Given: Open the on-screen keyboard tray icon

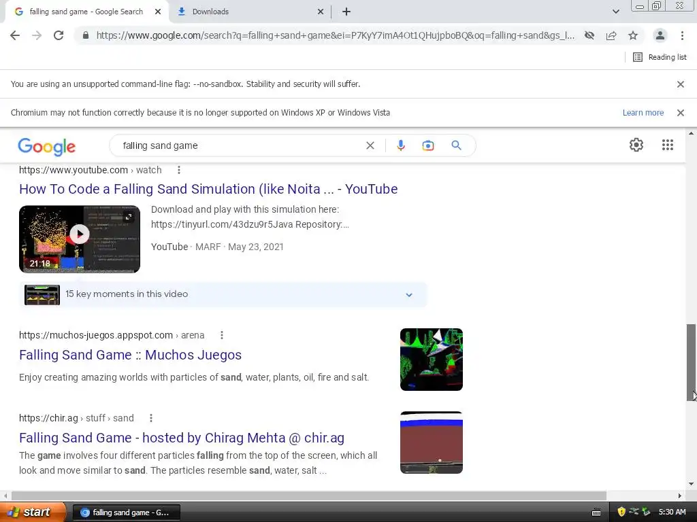Looking at the screenshot, I should [596, 512].
